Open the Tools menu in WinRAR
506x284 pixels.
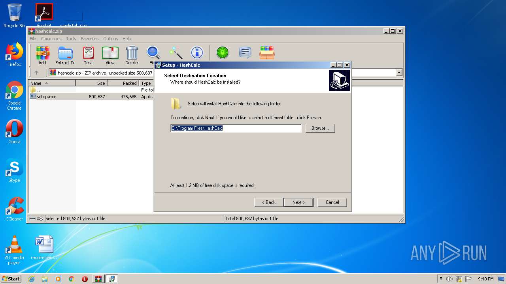point(71,39)
